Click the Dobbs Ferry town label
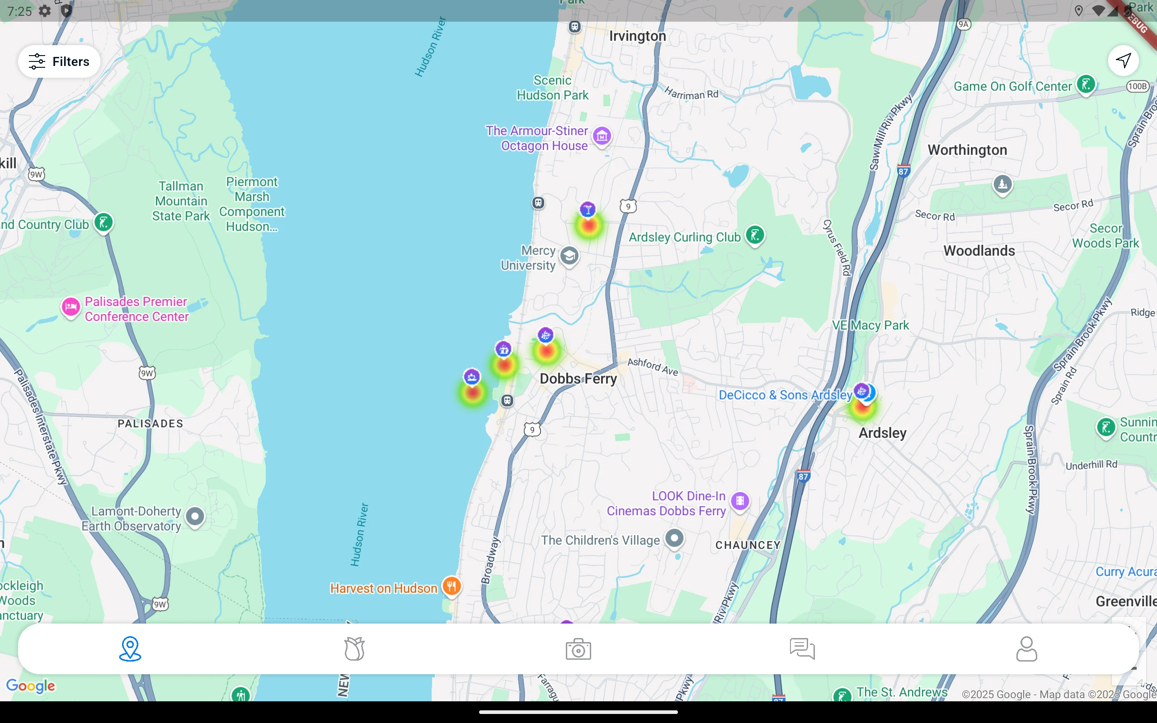The image size is (1157, 723). (x=578, y=379)
